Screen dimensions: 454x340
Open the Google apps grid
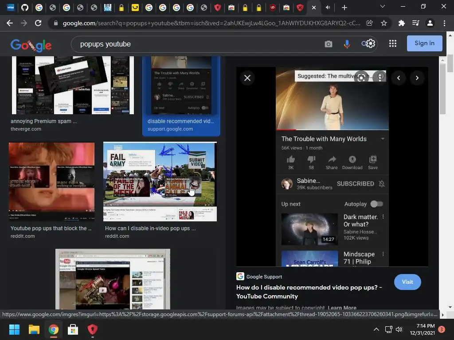(393, 44)
